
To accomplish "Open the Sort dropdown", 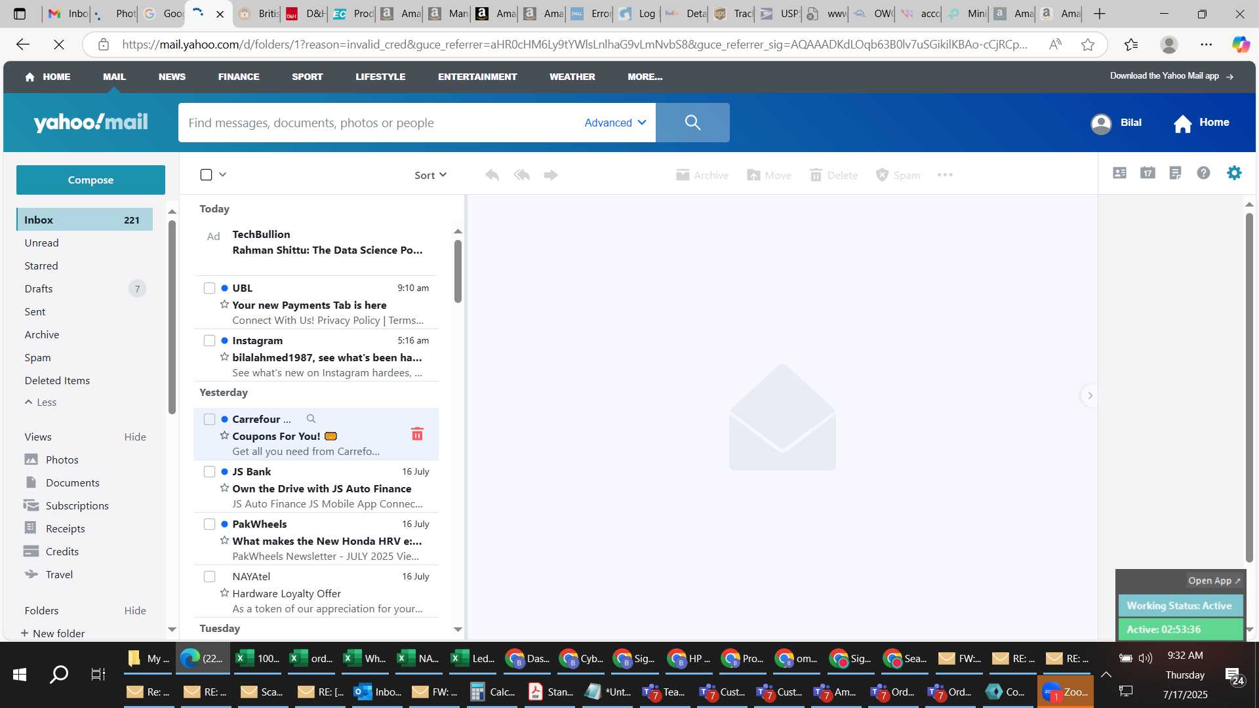I will [x=430, y=175].
